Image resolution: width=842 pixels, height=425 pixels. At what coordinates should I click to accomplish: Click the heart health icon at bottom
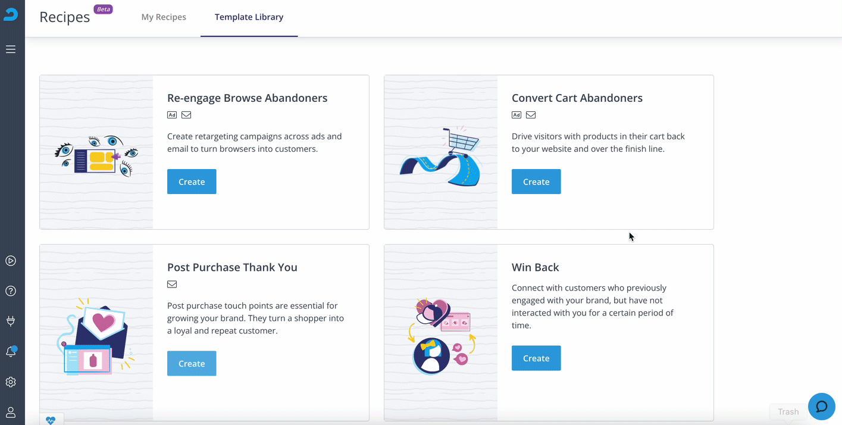click(x=51, y=420)
